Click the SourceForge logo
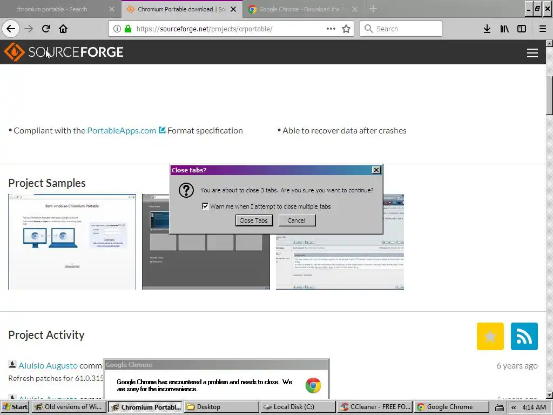The image size is (553, 415). tap(64, 52)
